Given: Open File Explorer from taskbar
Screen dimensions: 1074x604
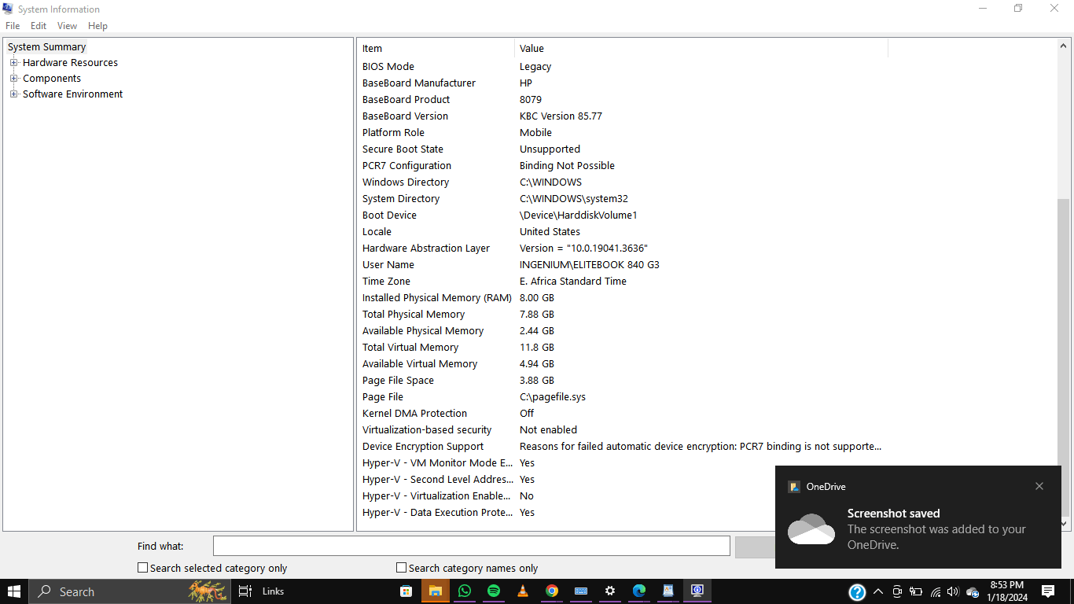Looking at the screenshot, I should point(435,591).
